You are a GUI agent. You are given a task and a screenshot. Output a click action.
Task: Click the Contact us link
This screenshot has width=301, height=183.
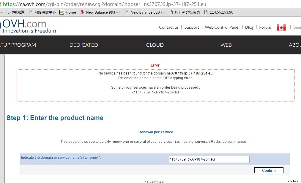point(169,27)
